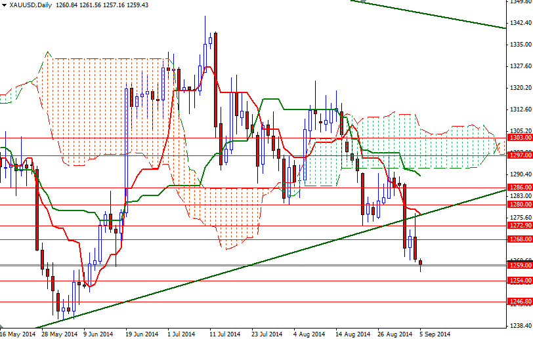This screenshot has width=533, height=339.
Task: Select the 23 Jul 2014 date label
Action: [x=266, y=334]
